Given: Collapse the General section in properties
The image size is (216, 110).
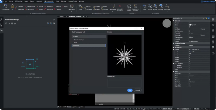Looking at the screenshot, I should pos(174,21).
